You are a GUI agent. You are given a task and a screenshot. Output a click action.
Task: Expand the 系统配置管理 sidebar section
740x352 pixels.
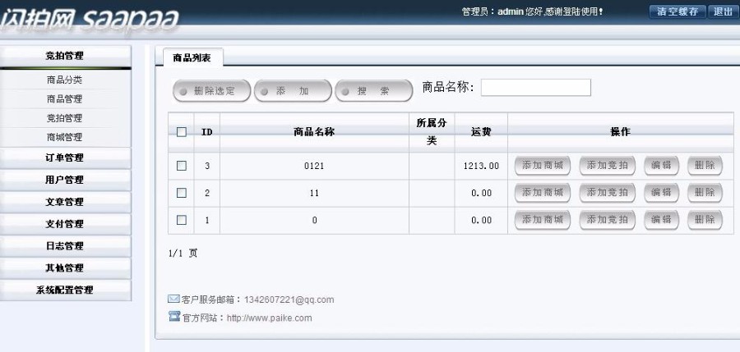pyautogui.click(x=65, y=290)
